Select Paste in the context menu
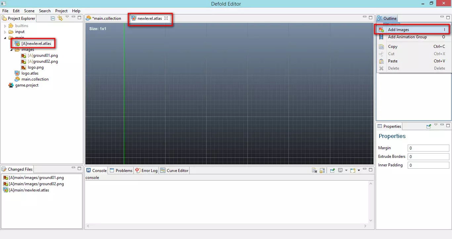The image size is (452, 239). point(392,61)
